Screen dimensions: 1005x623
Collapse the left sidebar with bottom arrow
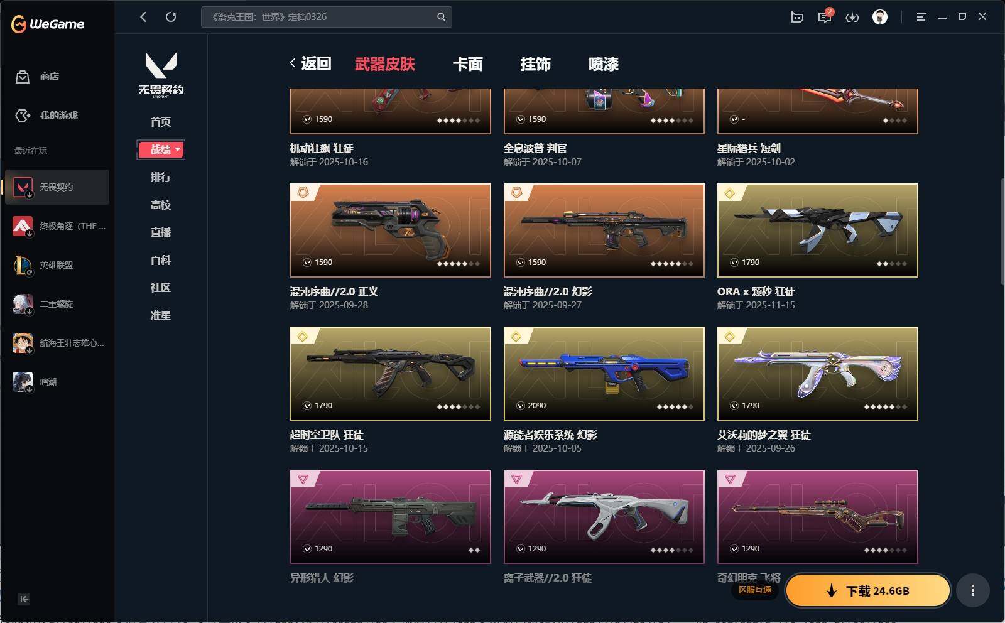[23, 599]
